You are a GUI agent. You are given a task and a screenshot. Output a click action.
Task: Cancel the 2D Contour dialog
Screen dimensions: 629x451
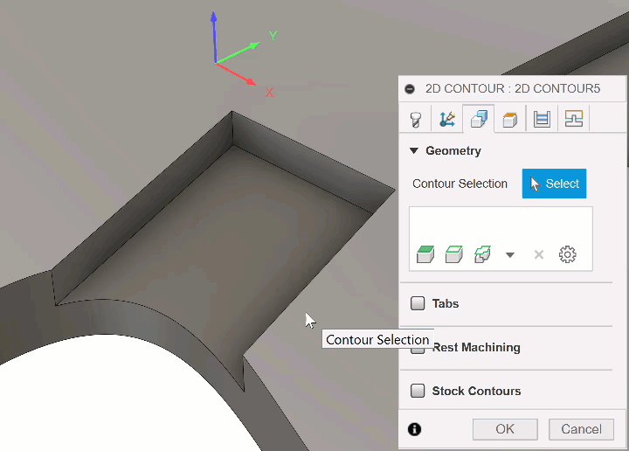pos(581,429)
